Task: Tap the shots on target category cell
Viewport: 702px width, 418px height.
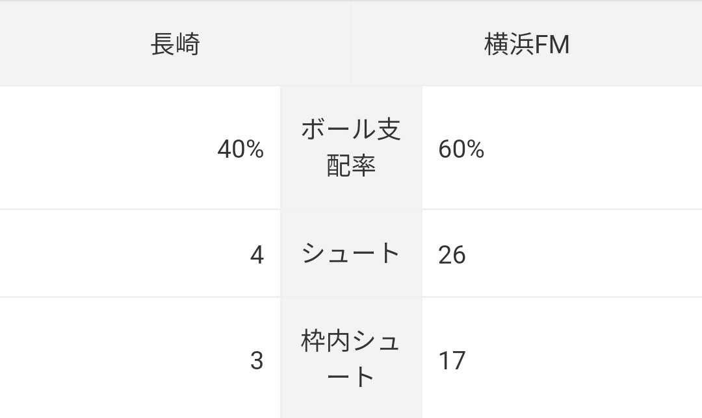Action: pos(351,359)
